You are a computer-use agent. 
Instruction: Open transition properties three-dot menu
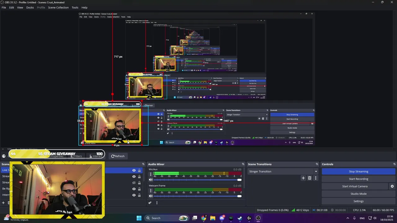tap(316, 178)
